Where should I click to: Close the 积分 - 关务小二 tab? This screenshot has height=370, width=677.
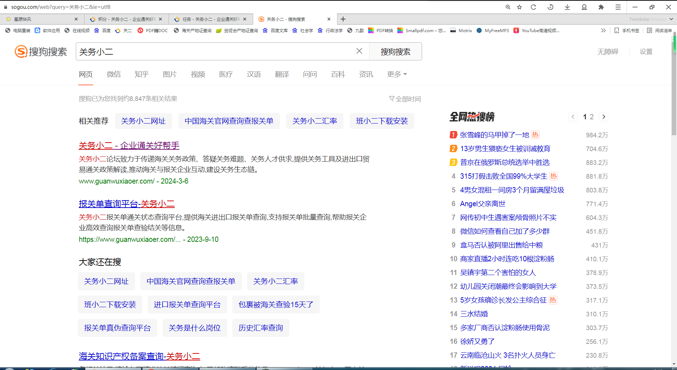click(160, 19)
